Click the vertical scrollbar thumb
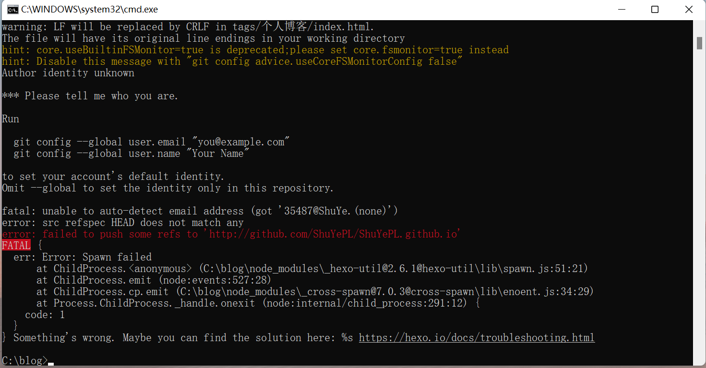The image size is (706, 368). click(x=700, y=42)
